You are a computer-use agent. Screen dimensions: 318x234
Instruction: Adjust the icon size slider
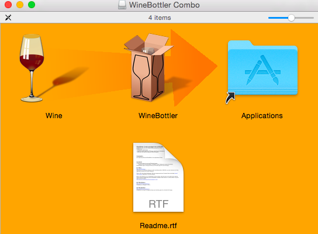coord(291,18)
